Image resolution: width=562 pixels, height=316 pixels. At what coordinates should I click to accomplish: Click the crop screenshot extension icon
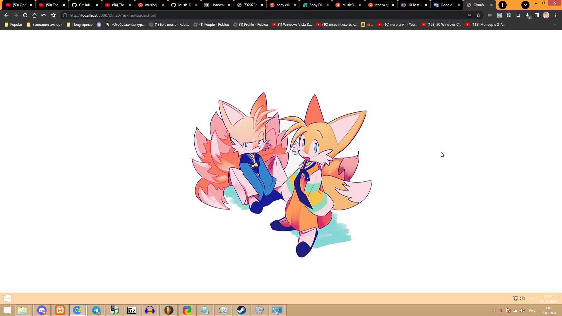click(518, 15)
